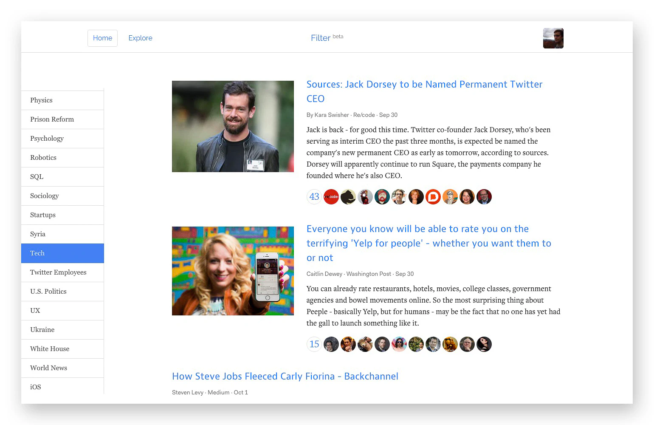Open the user profile avatar in header
Viewport: 654px width, 425px height.
(553, 38)
